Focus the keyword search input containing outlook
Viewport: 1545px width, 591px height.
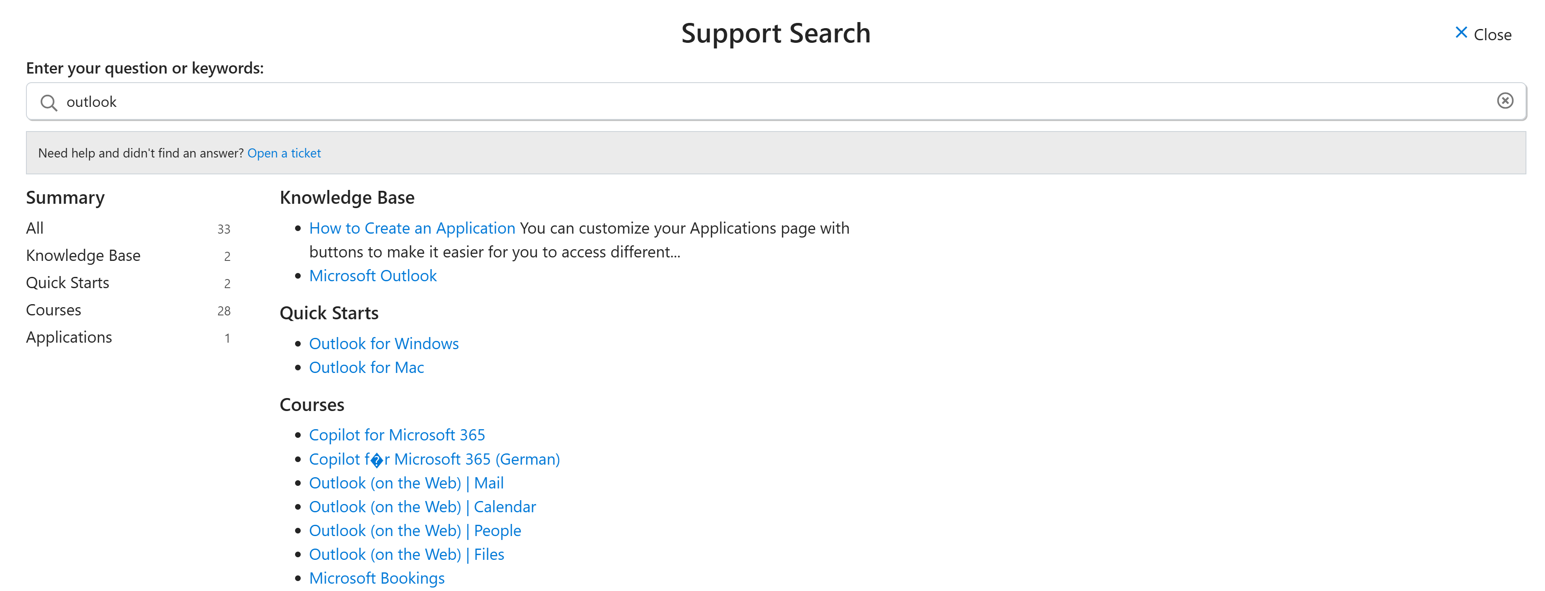(775, 101)
